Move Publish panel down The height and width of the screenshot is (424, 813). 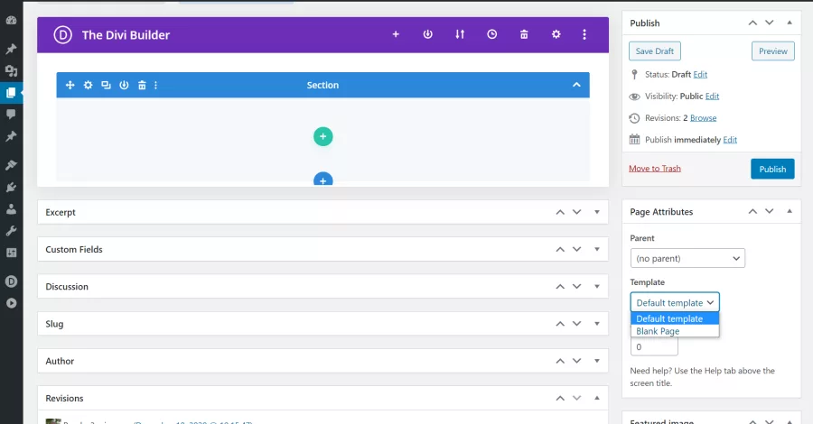point(770,23)
